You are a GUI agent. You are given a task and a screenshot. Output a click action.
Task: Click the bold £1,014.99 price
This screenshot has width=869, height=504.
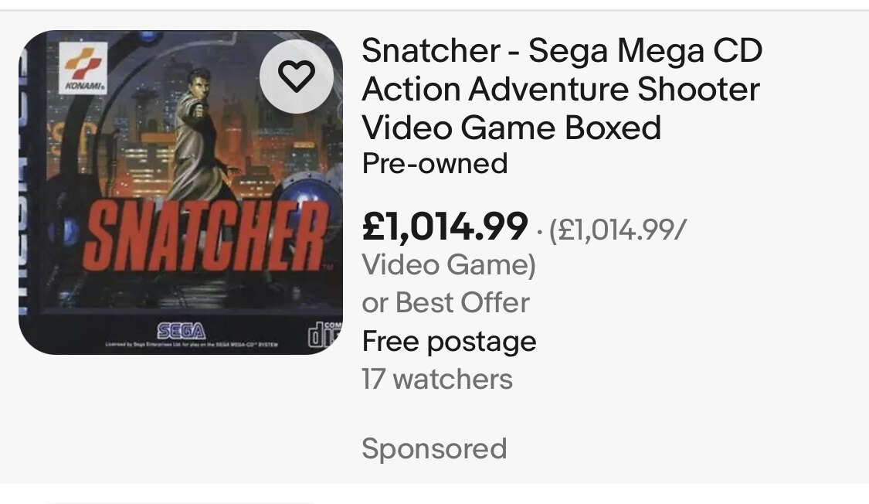445,226
